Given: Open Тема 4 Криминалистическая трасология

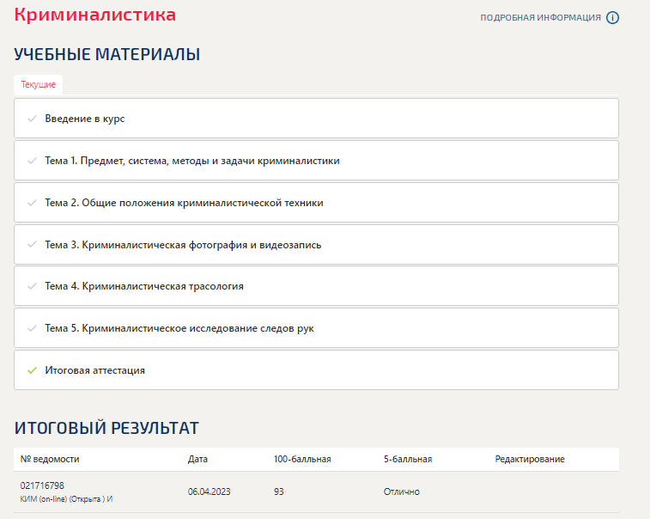Looking at the screenshot, I should (144, 286).
